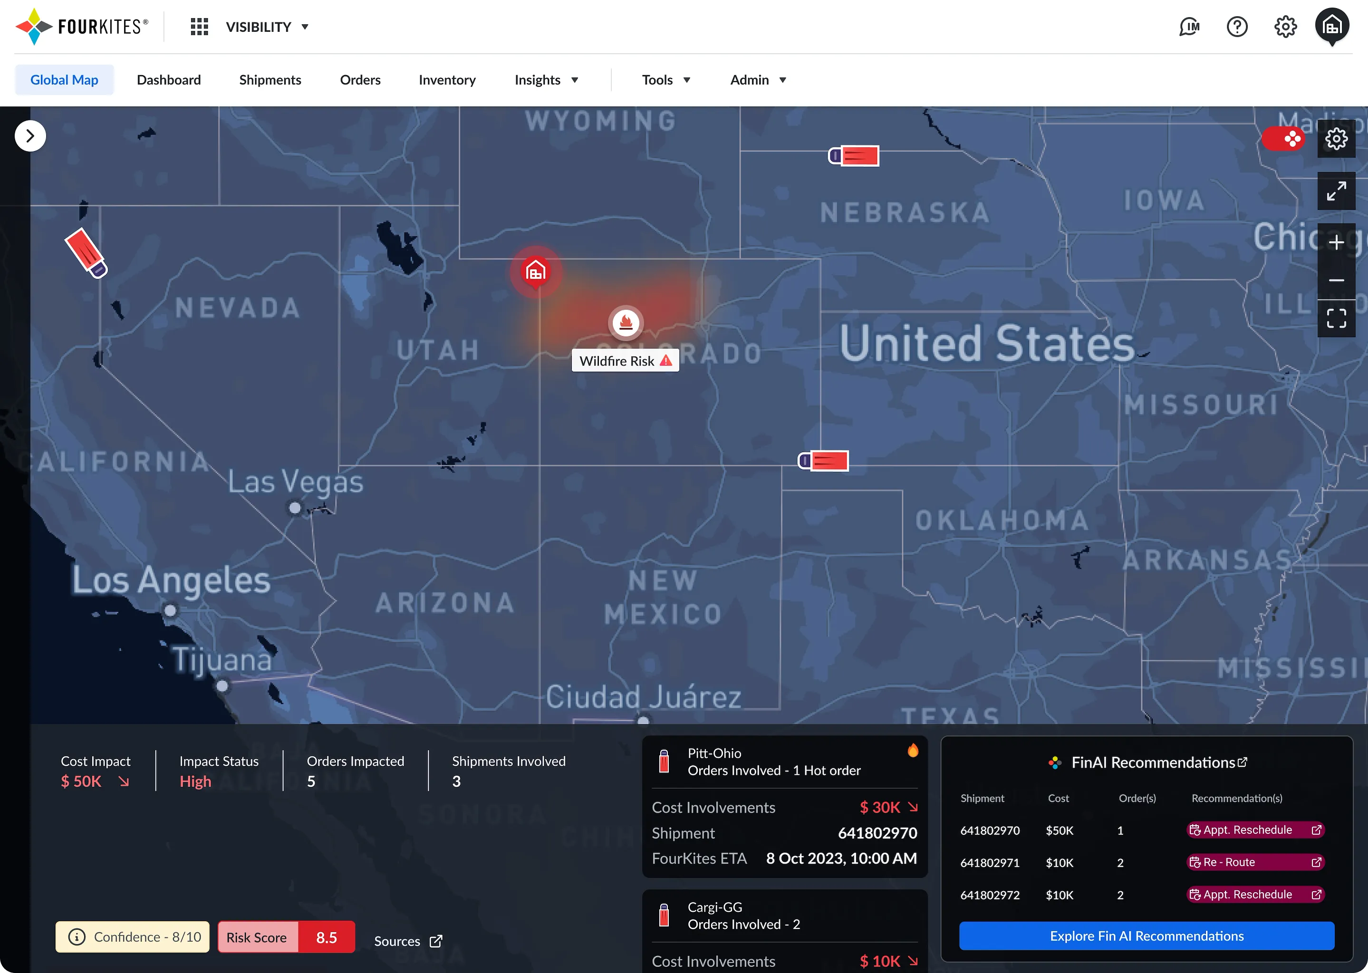This screenshot has height=973, width=1368.
Task: Select the Pitt-Ohio shipment card header
Action: pos(784,761)
